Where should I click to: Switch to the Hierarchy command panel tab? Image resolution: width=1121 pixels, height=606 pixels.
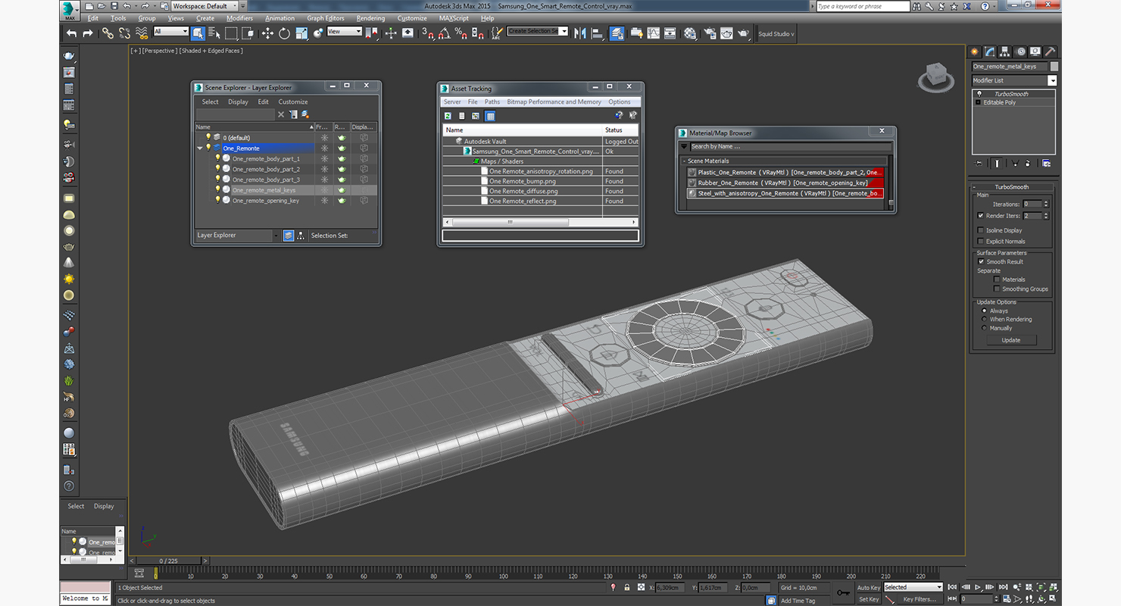pyautogui.click(x=1005, y=52)
